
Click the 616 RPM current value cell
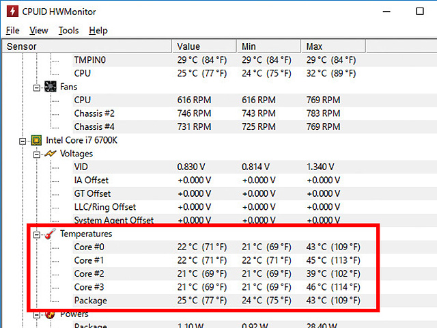coord(194,100)
